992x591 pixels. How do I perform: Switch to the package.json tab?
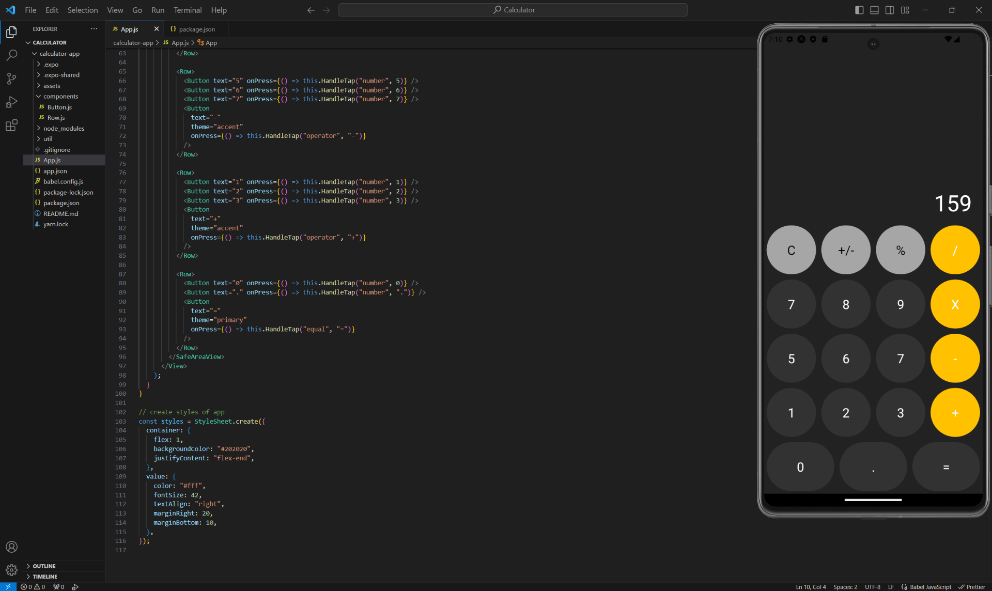pyautogui.click(x=196, y=29)
